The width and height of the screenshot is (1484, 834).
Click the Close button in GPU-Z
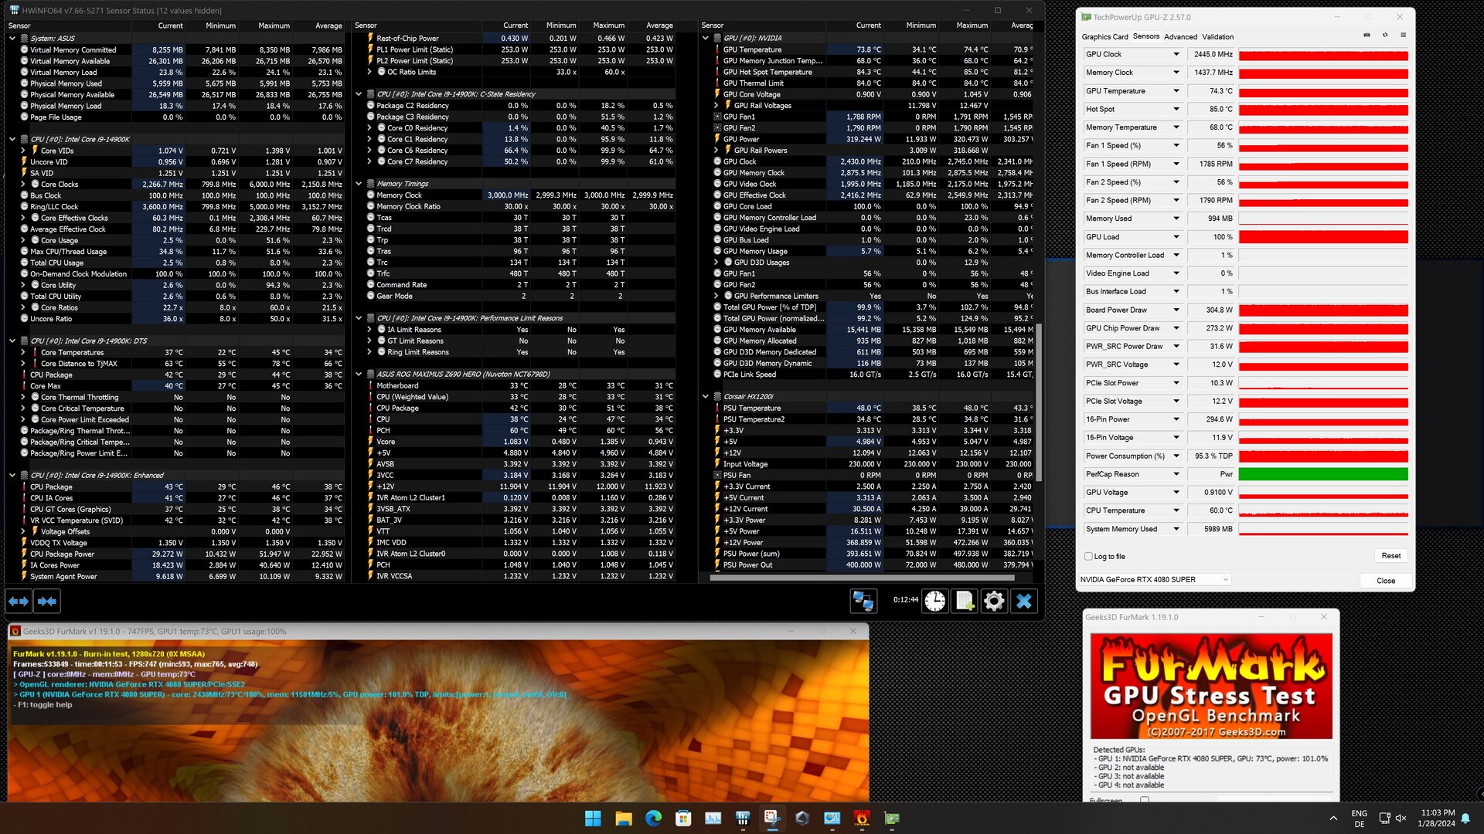pyautogui.click(x=1385, y=581)
